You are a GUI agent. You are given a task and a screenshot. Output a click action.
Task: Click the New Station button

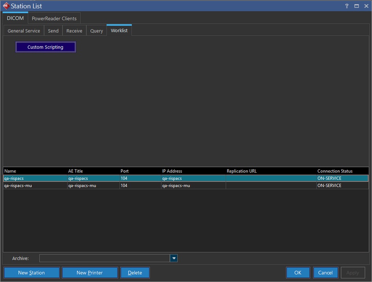(31, 273)
